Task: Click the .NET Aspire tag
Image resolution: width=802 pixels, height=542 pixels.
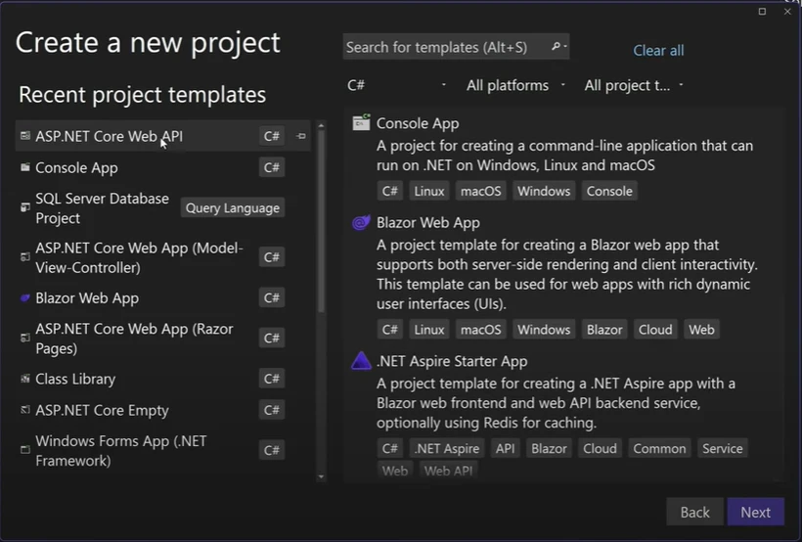Action: 447,448
